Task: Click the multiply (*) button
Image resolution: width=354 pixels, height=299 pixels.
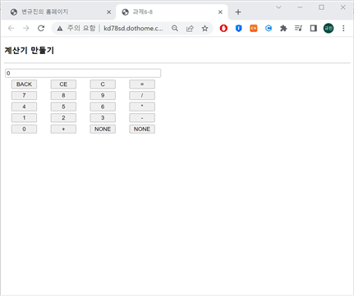Action: pos(142,106)
